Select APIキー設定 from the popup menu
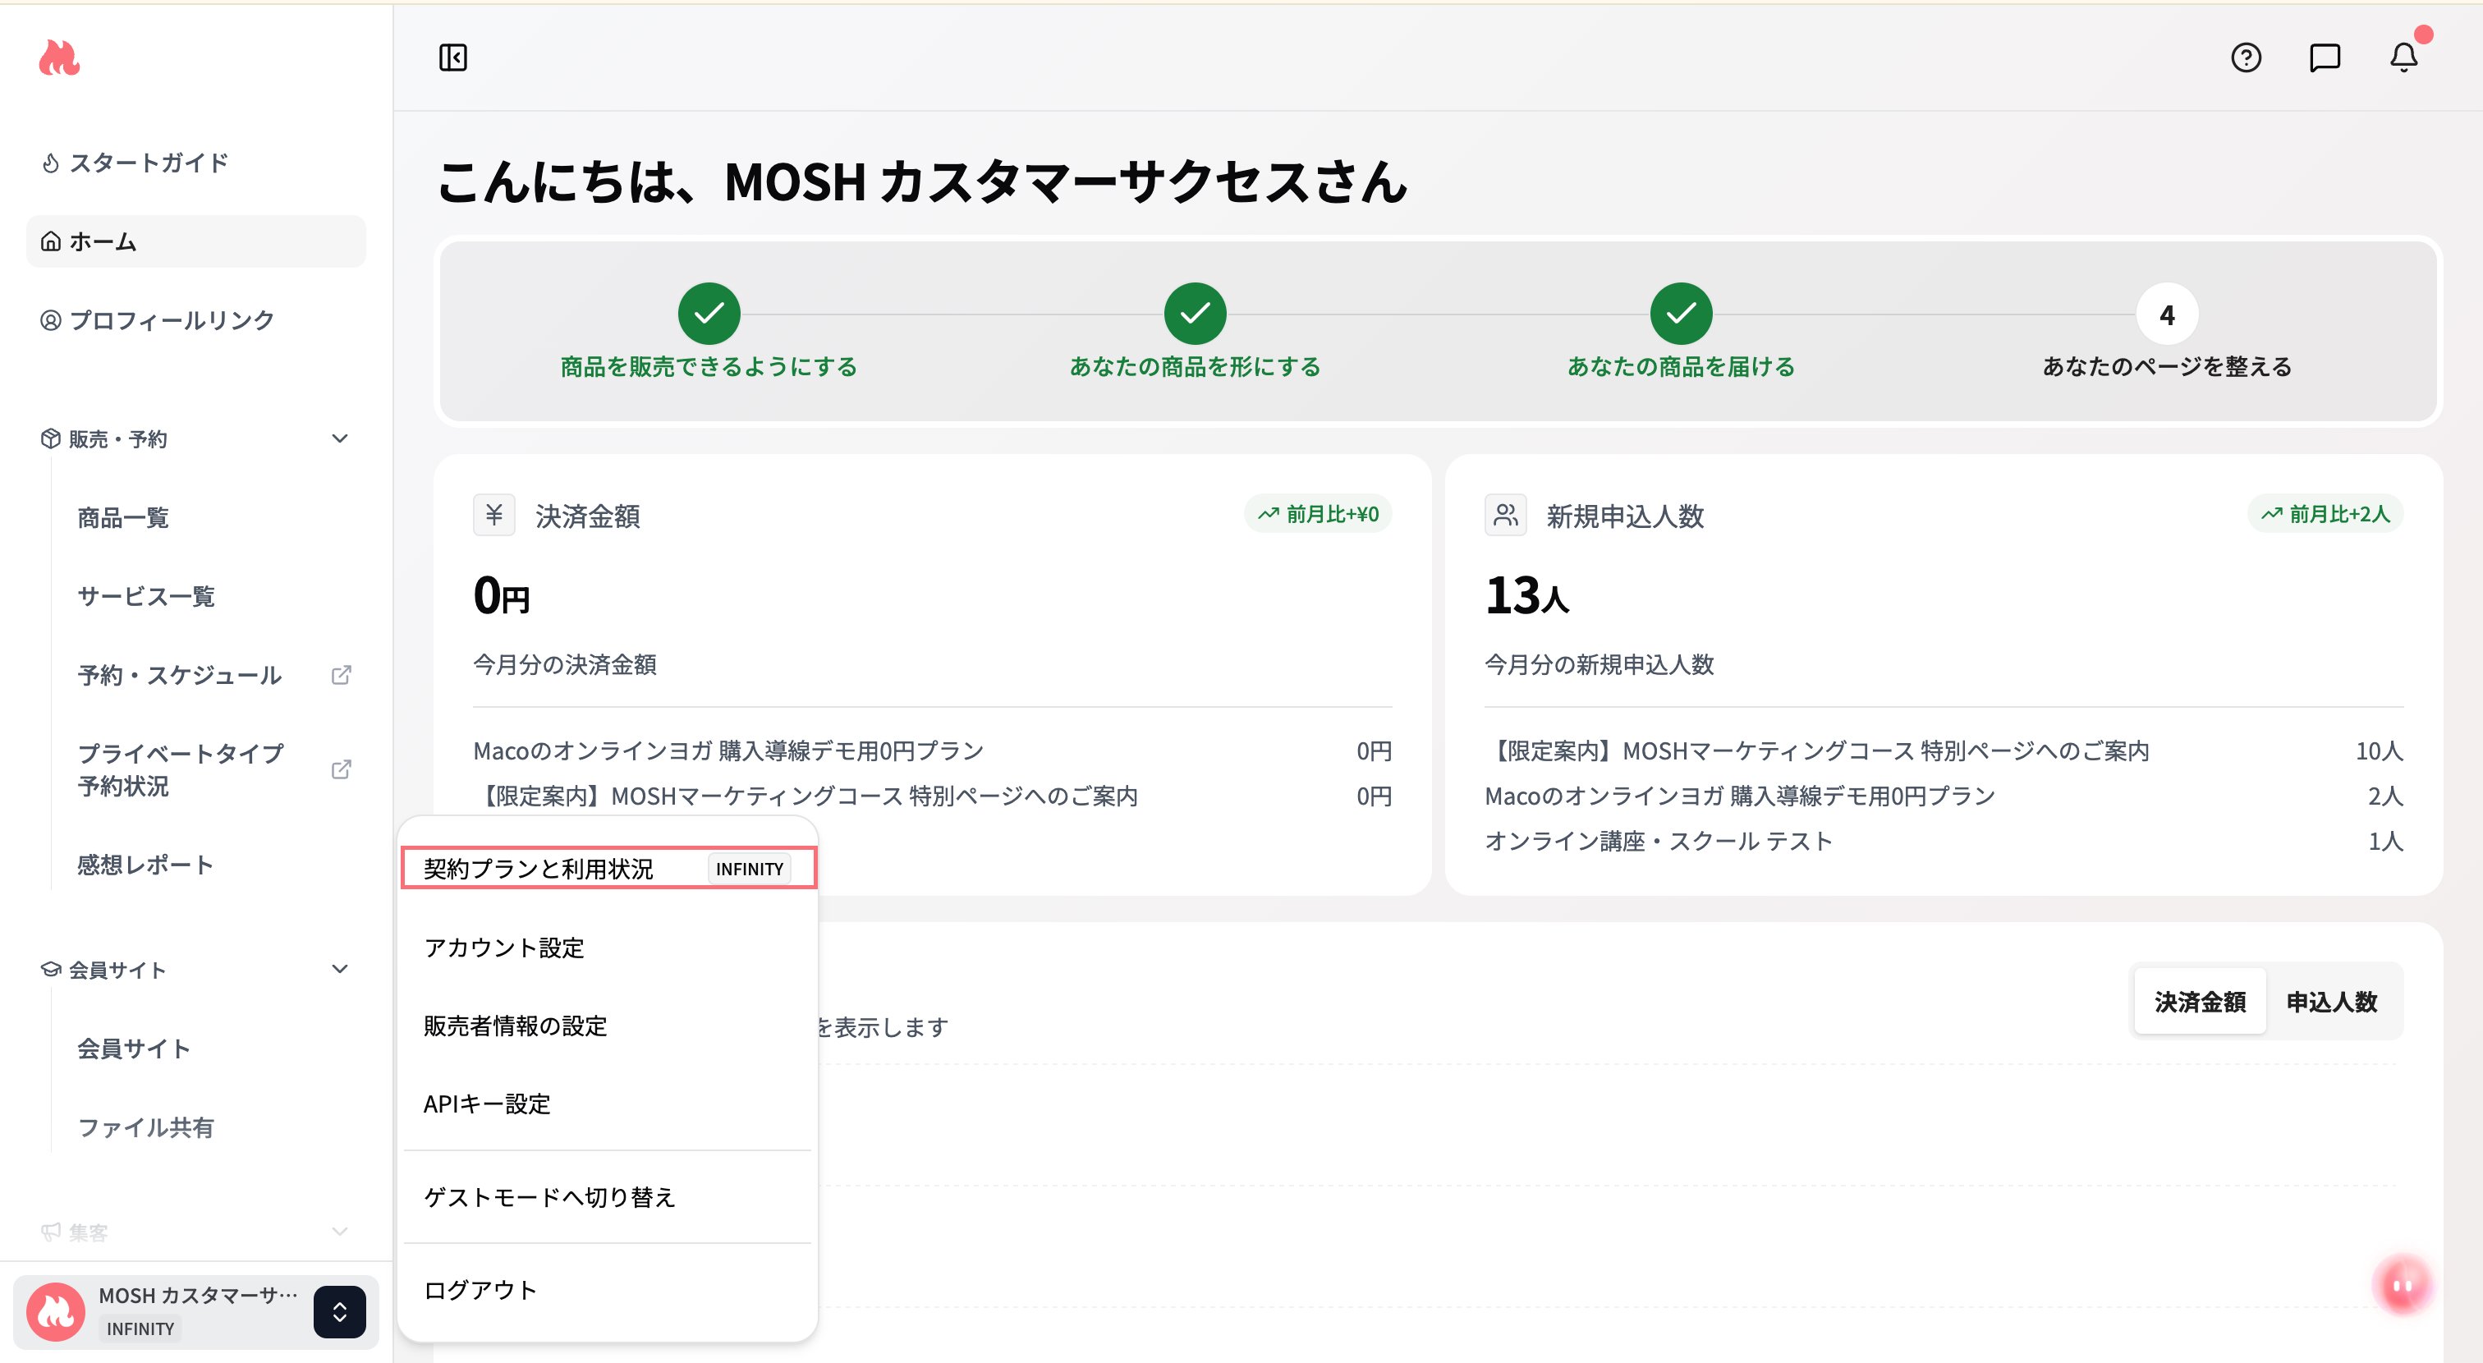 click(608, 1104)
